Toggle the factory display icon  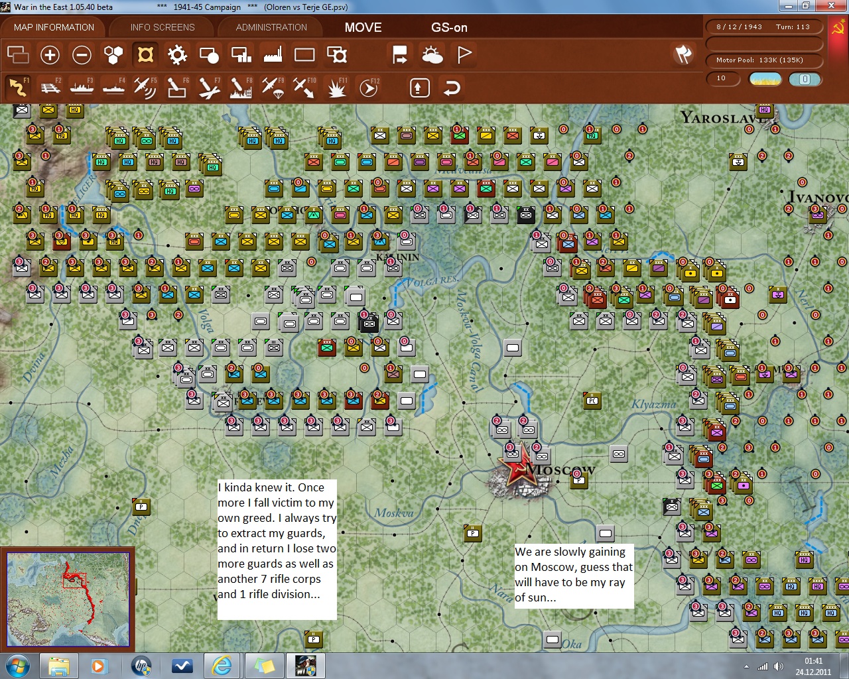[273, 54]
